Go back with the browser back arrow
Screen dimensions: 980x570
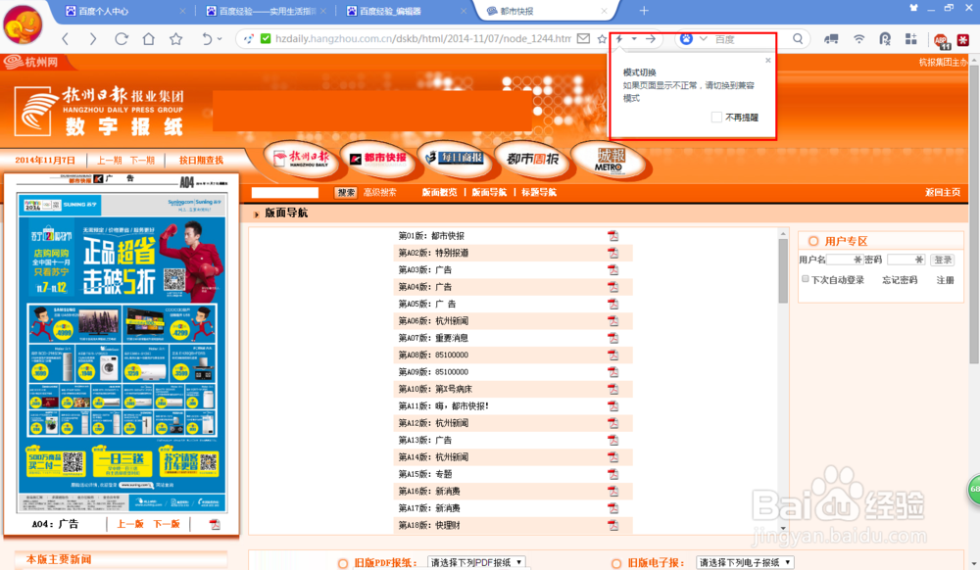coord(65,39)
